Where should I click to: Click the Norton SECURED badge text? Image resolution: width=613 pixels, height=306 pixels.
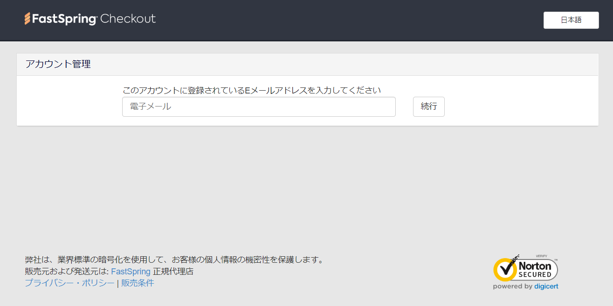[535, 270]
